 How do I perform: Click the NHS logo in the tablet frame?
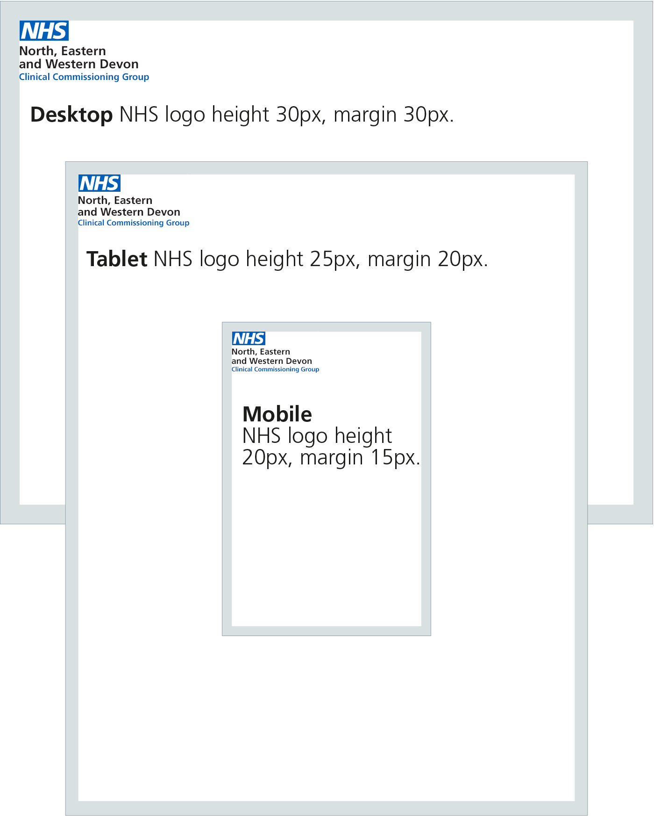point(99,183)
